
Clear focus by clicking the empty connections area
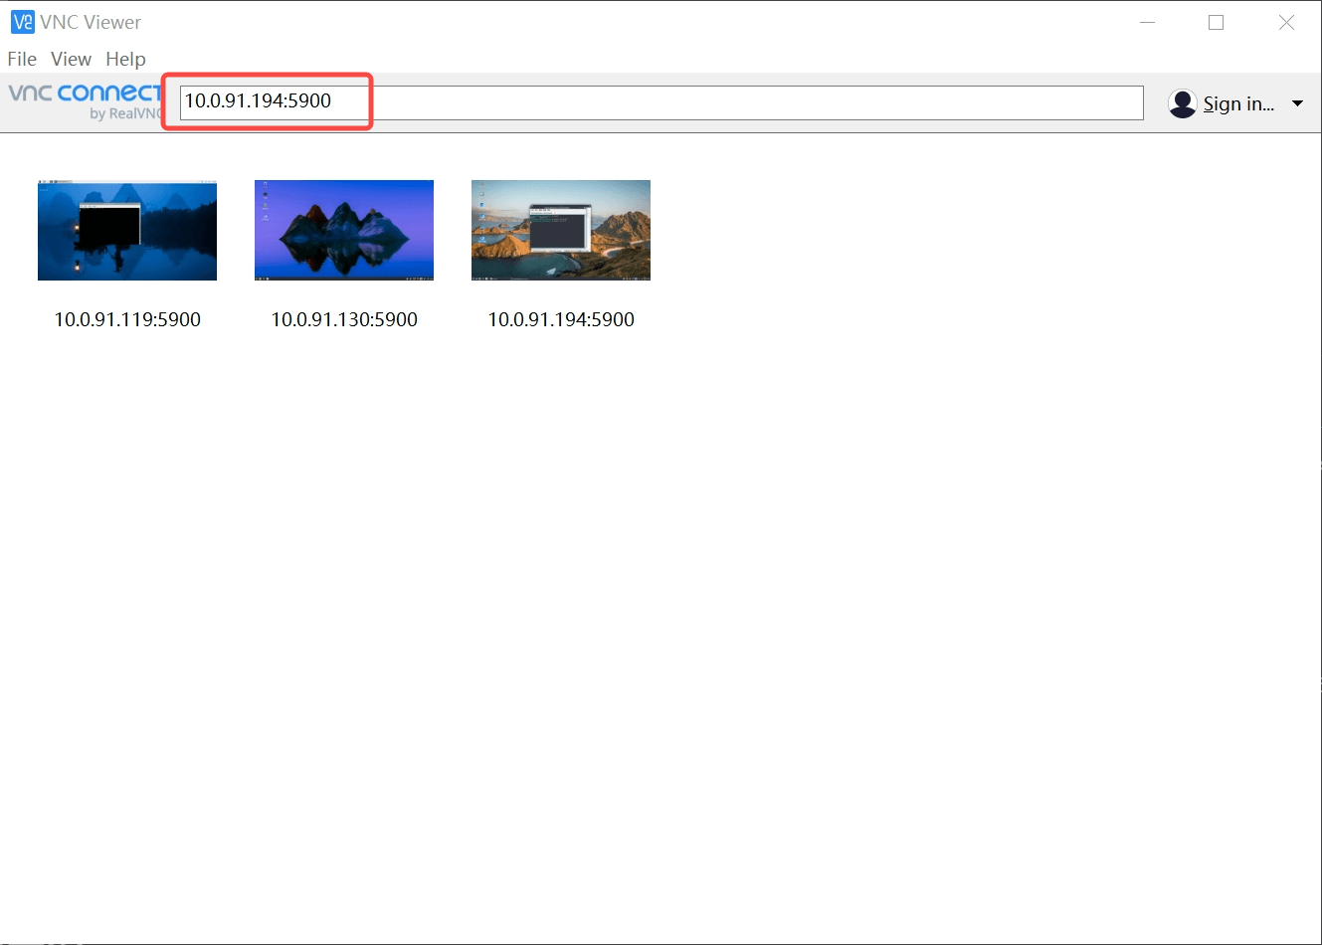796,547
